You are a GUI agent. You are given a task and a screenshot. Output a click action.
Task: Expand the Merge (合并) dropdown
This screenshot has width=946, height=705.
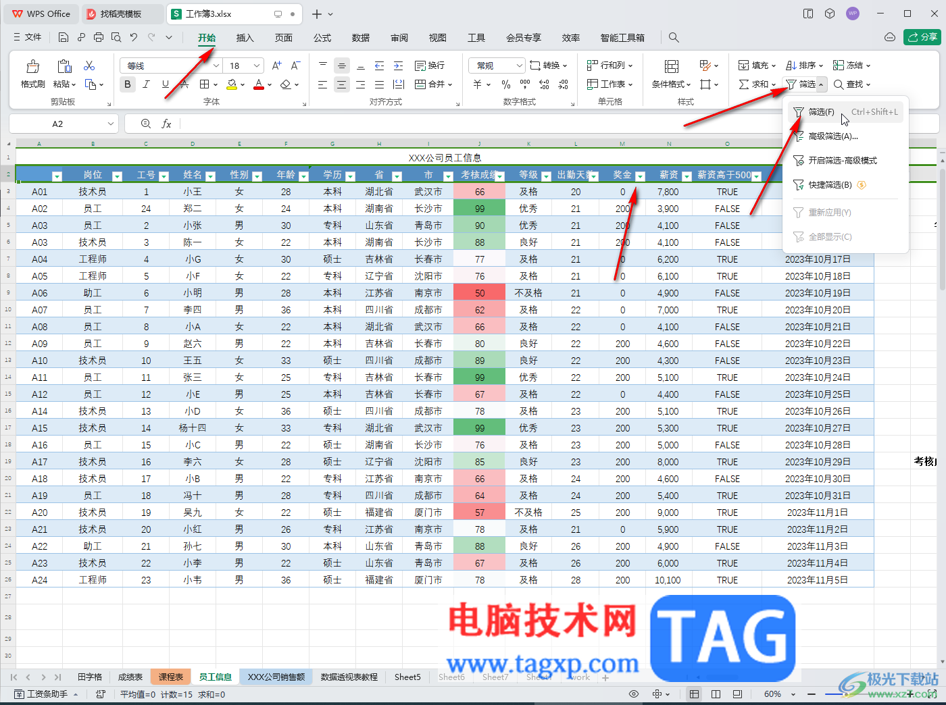click(x=449, y=84)
